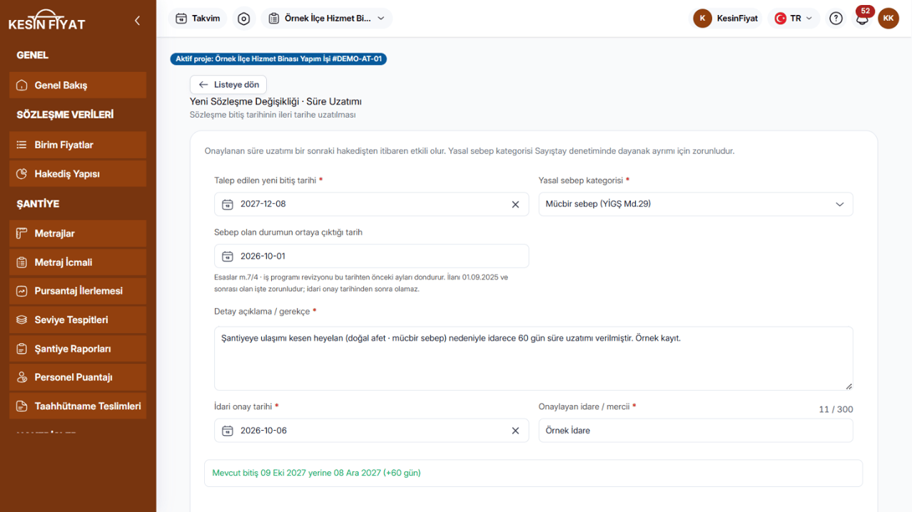The height and width of the screenshot is (512, 912).
Task: Collapse the sidebar with the chevron arrow
Action: tap(137, 21)
